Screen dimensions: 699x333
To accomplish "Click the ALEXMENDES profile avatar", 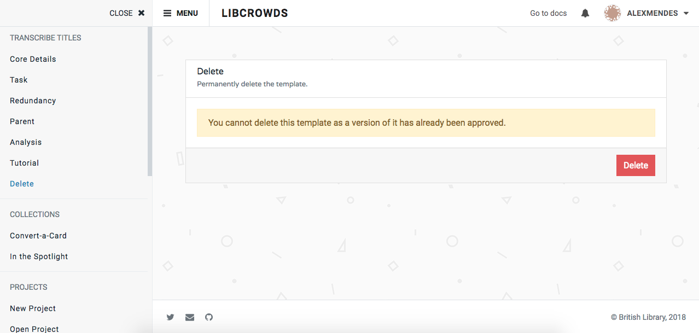I will 613,13.
